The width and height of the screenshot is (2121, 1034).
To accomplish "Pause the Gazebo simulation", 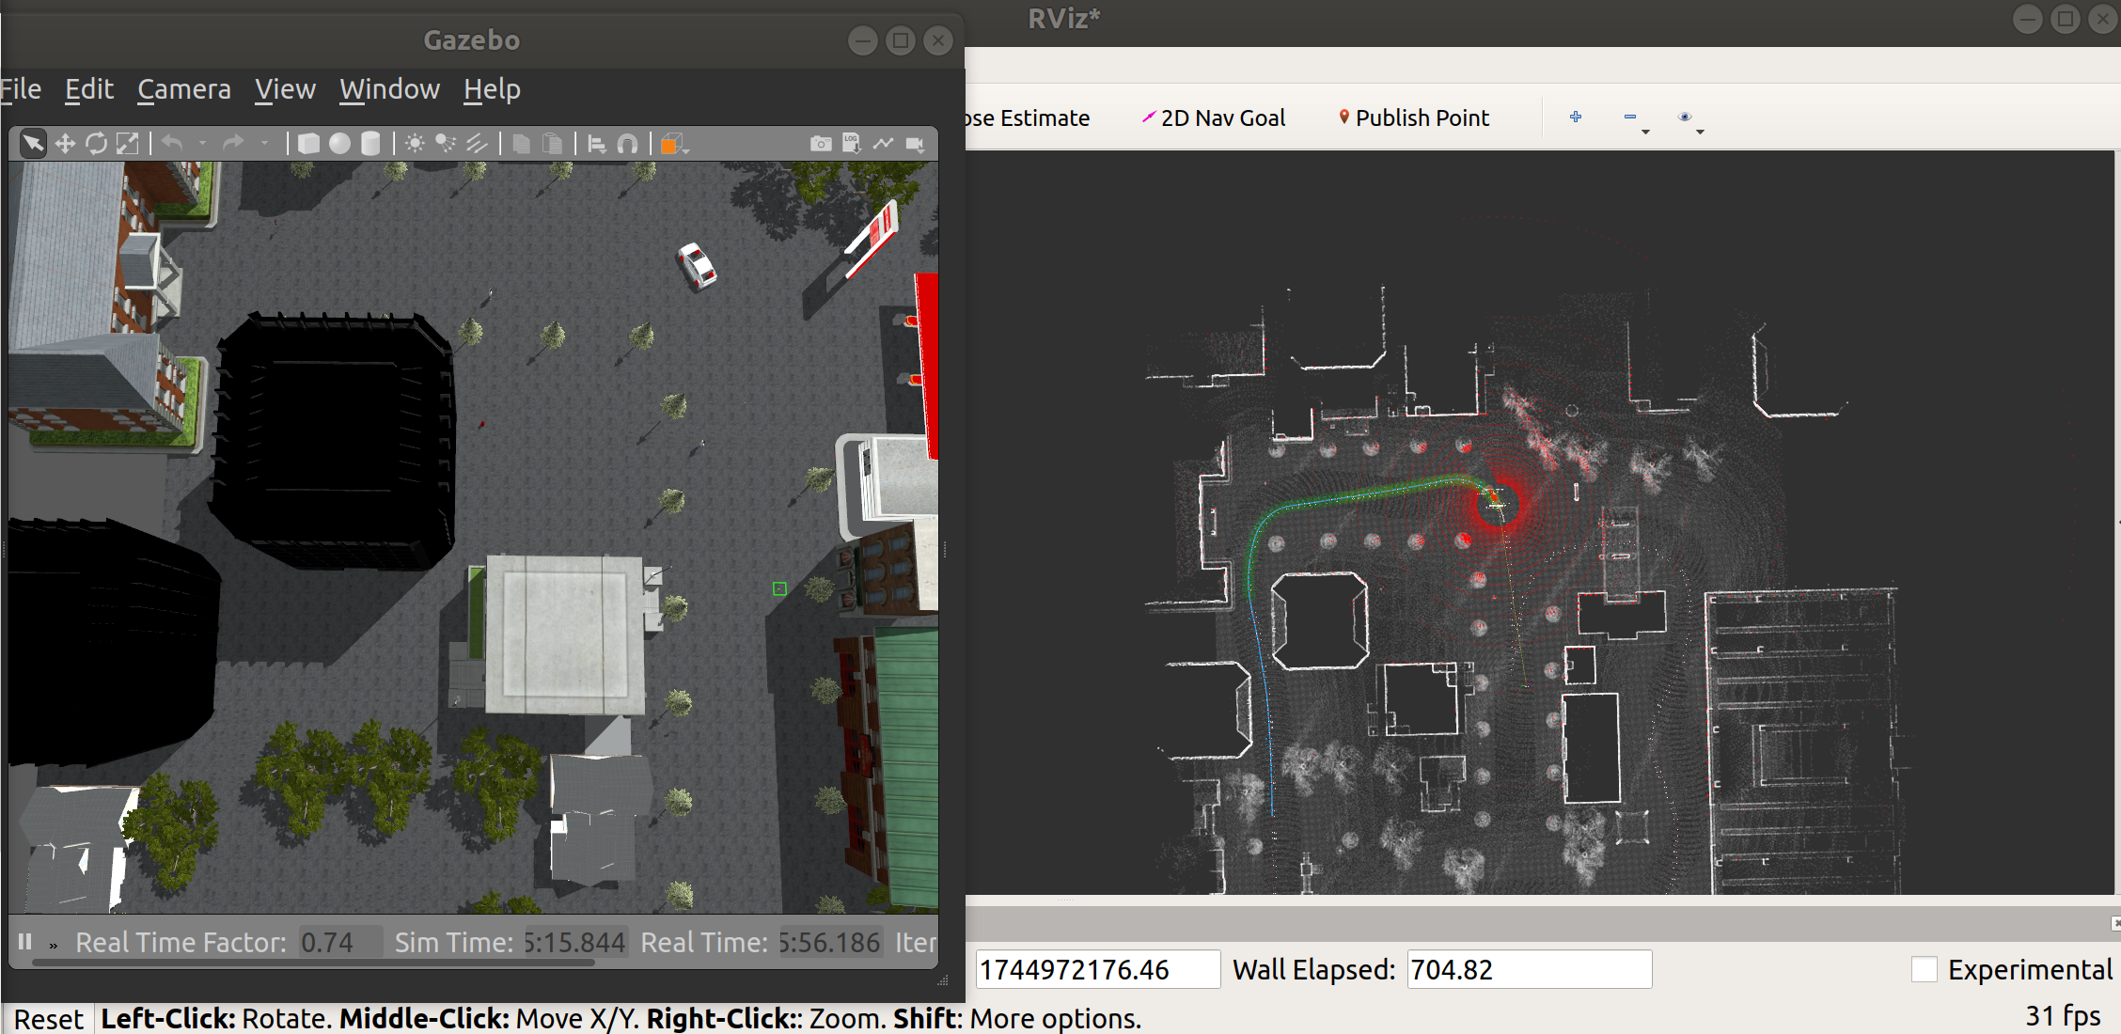I will pyautogui.click(x=25, y=941).
